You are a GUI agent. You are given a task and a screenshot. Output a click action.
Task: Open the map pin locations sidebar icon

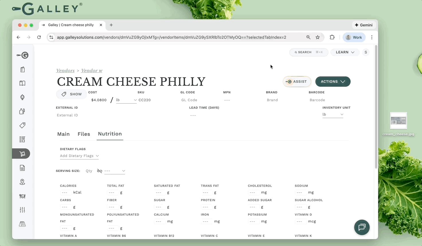click(x=22, y=182)
